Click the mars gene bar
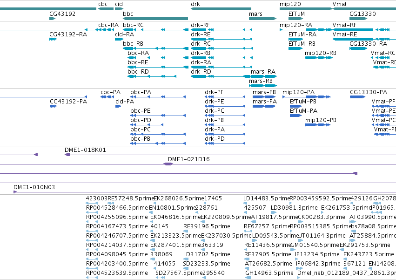 (x=262, y=19)
